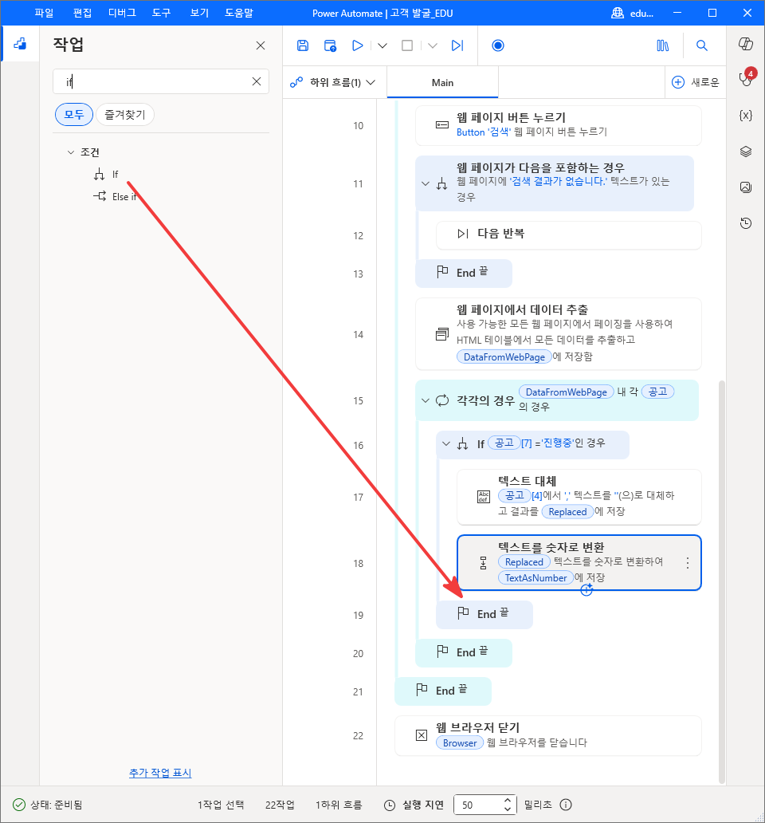Select the 웹 페이지에서 데이터 추출 action
This screenshot has height=823, width=765.
coord(559,334)
